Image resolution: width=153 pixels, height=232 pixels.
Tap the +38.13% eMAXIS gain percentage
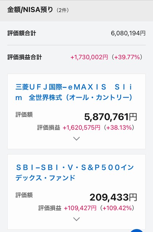click(119, 128)
